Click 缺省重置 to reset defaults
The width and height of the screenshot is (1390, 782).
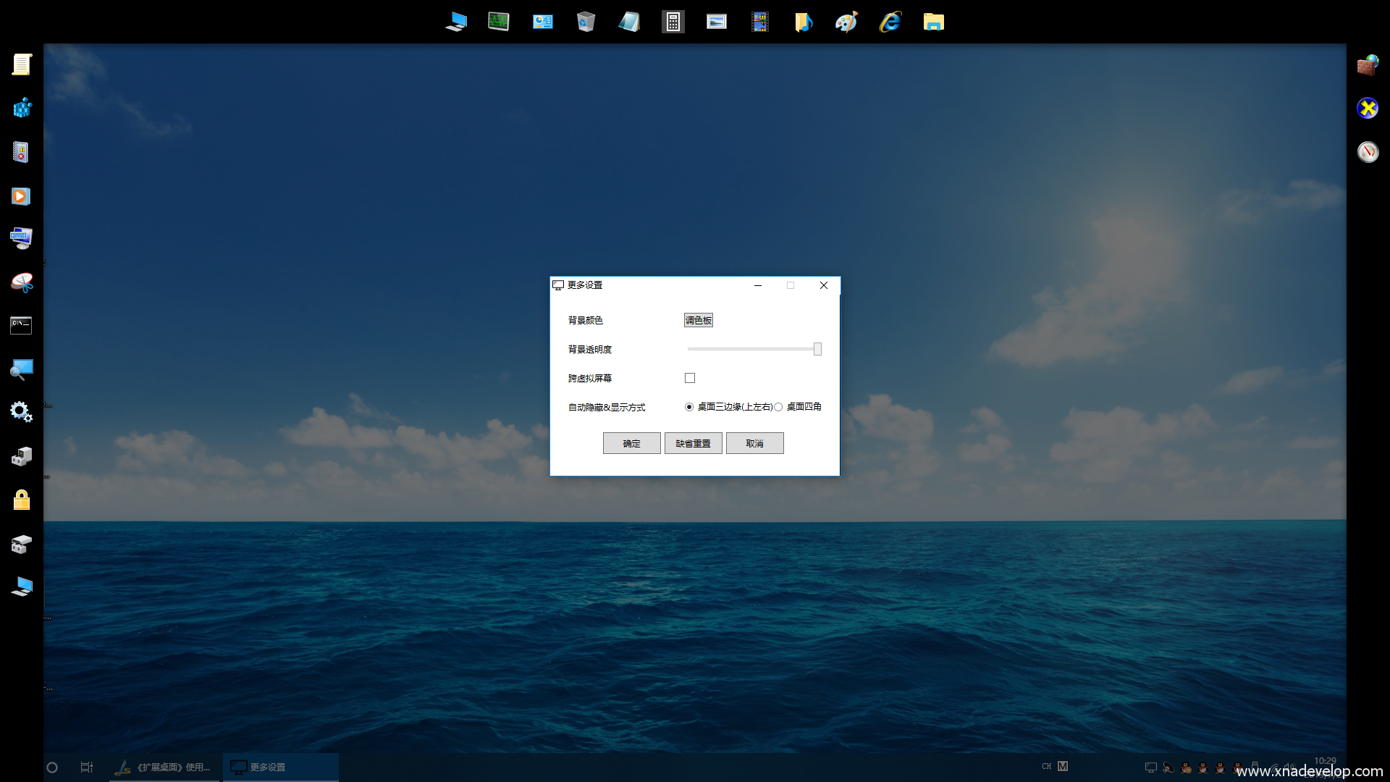[693, 443]
